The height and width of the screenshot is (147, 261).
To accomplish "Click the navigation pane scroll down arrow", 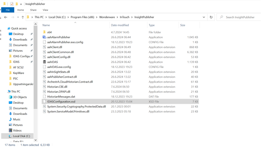I will pyautogui.click(x=35, y=140).
